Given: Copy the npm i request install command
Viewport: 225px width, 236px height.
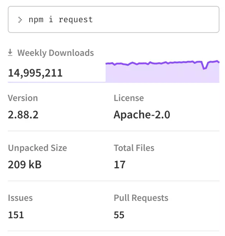Looking at the screenshot, I should (60, 20).
